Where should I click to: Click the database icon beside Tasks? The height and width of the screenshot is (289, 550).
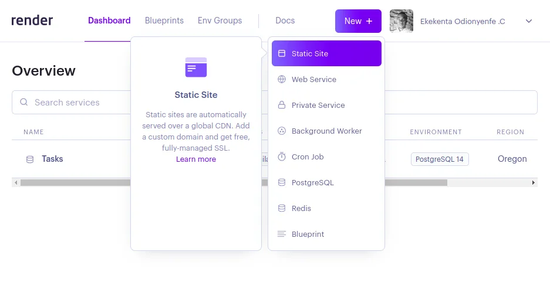pos(30,159)
